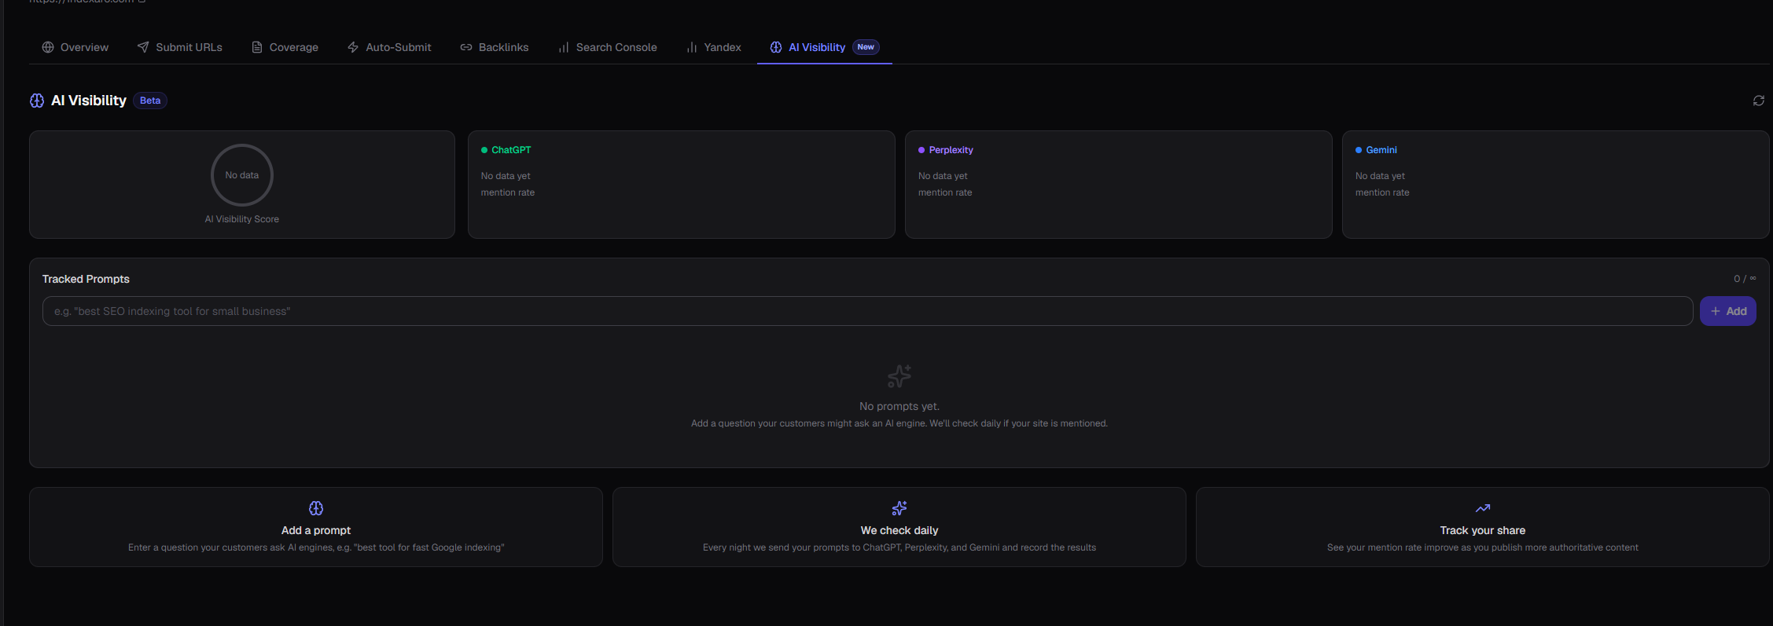Screen dimensions: 1773x626
Task: Click the paper plane Submit URLs icon
Action: click(143, 47)
